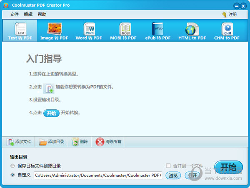The image size is (250, 188).
Task: Click 清除所有 to clear the list
Action: click(x=108, y=142)
